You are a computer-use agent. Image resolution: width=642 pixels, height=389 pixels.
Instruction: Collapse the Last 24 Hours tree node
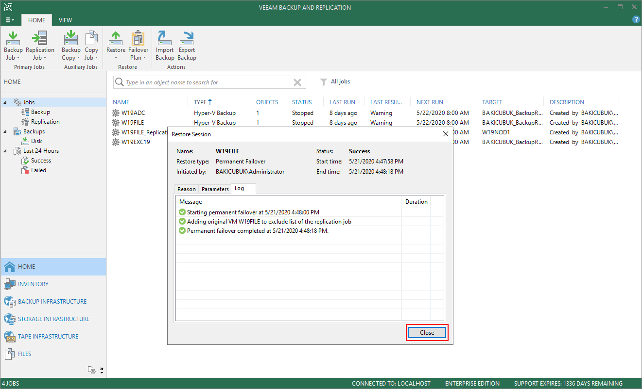[x=5, y=151]
